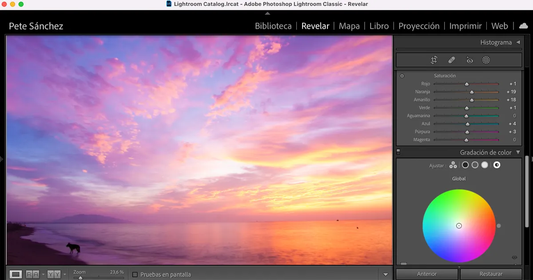This screenshot has width=533, height=280.
Task: Select the Healing brush tool
Action: pyautogui.click(x=451, y=60)
